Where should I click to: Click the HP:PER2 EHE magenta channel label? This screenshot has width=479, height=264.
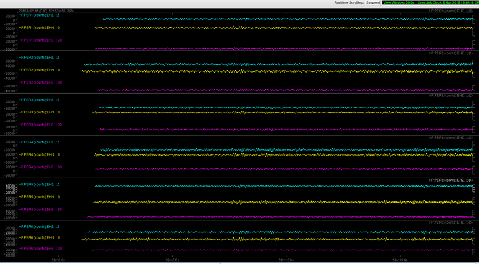[x=40, y=82]
